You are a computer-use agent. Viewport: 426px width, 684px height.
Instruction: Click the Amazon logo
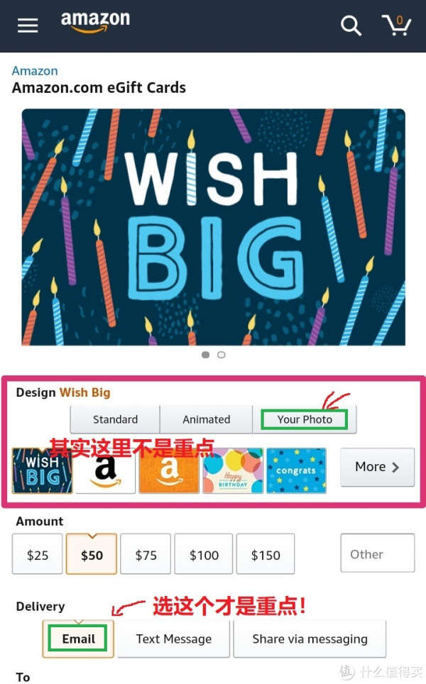95,22
